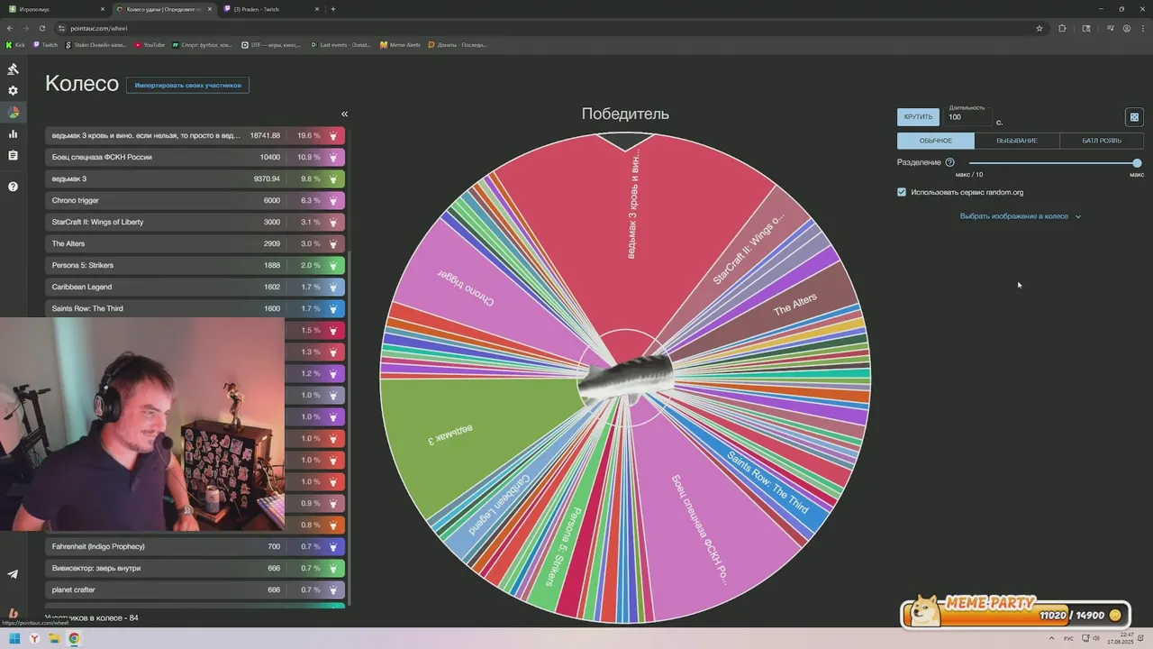Click the Caribbean Legend row name
Image resolution: width=1153 pixels, height=649 pixels.
point(82,287)
